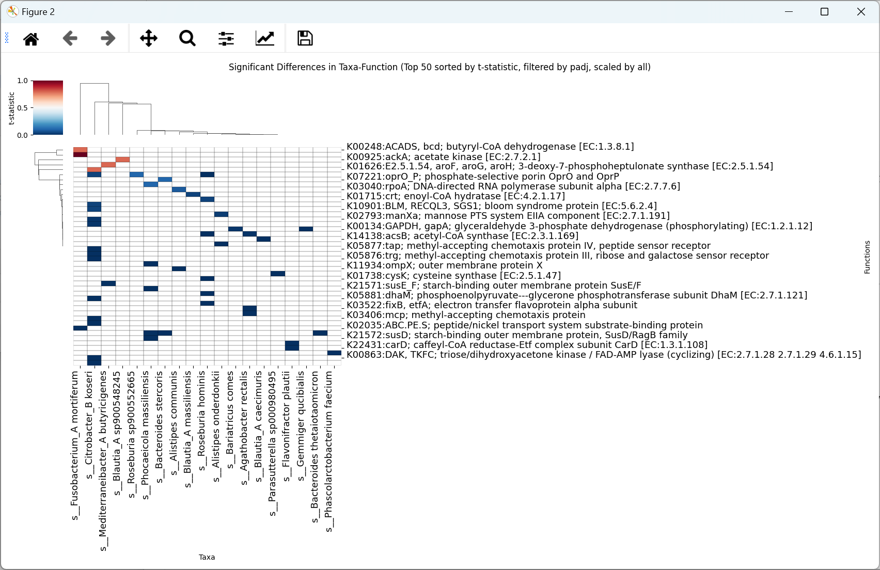The image size is (880, 570).
Task: Activate the Pan axes tool
Action: [149, 39]
